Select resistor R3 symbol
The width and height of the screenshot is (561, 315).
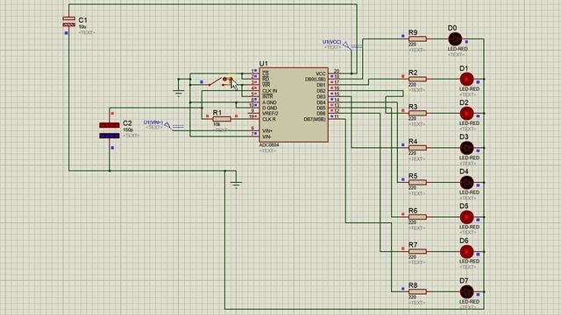(417, 113)
